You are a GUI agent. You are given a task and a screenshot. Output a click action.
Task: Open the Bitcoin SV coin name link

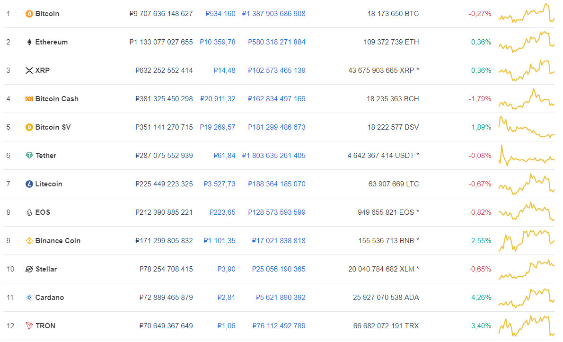[53, 127]
